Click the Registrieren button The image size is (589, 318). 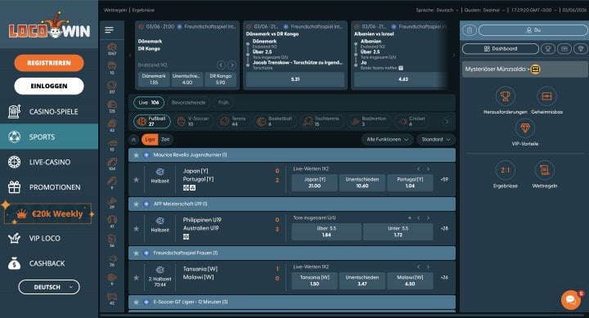click(49, 63)
